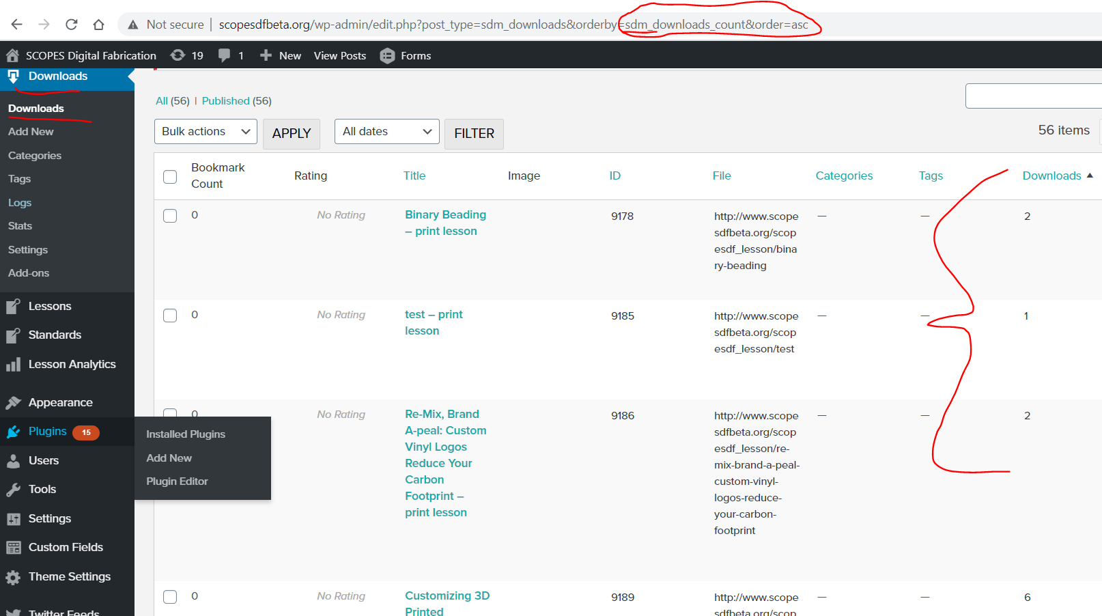Open Customizing 3D Printed title link

coord(447,604)
